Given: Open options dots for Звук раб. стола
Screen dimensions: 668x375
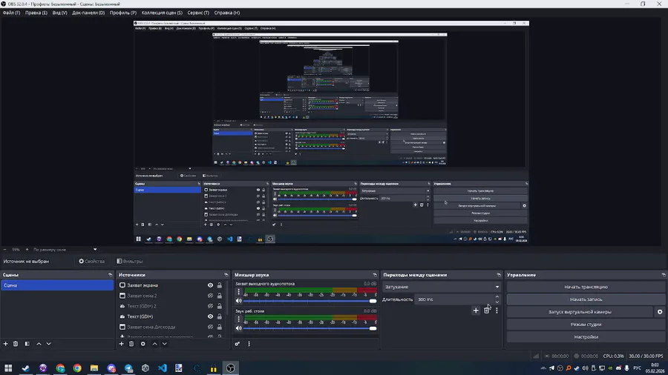Looking at the screenshot, I should [x=238, y=319].
